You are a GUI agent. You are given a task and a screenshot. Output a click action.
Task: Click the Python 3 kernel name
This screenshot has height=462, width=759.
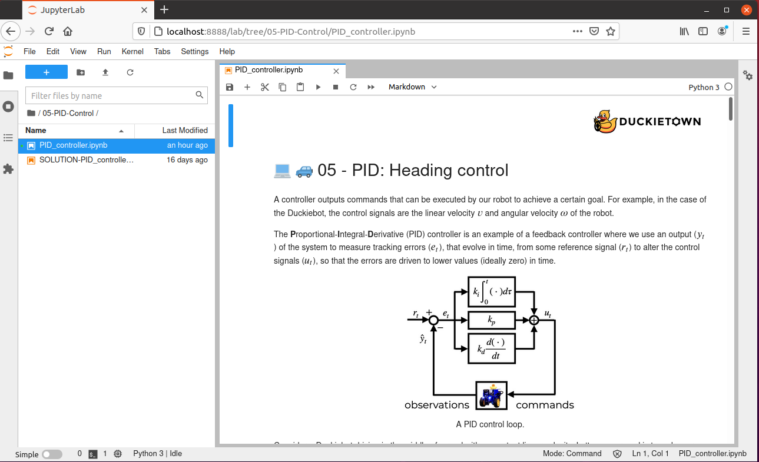coord(704,87)
